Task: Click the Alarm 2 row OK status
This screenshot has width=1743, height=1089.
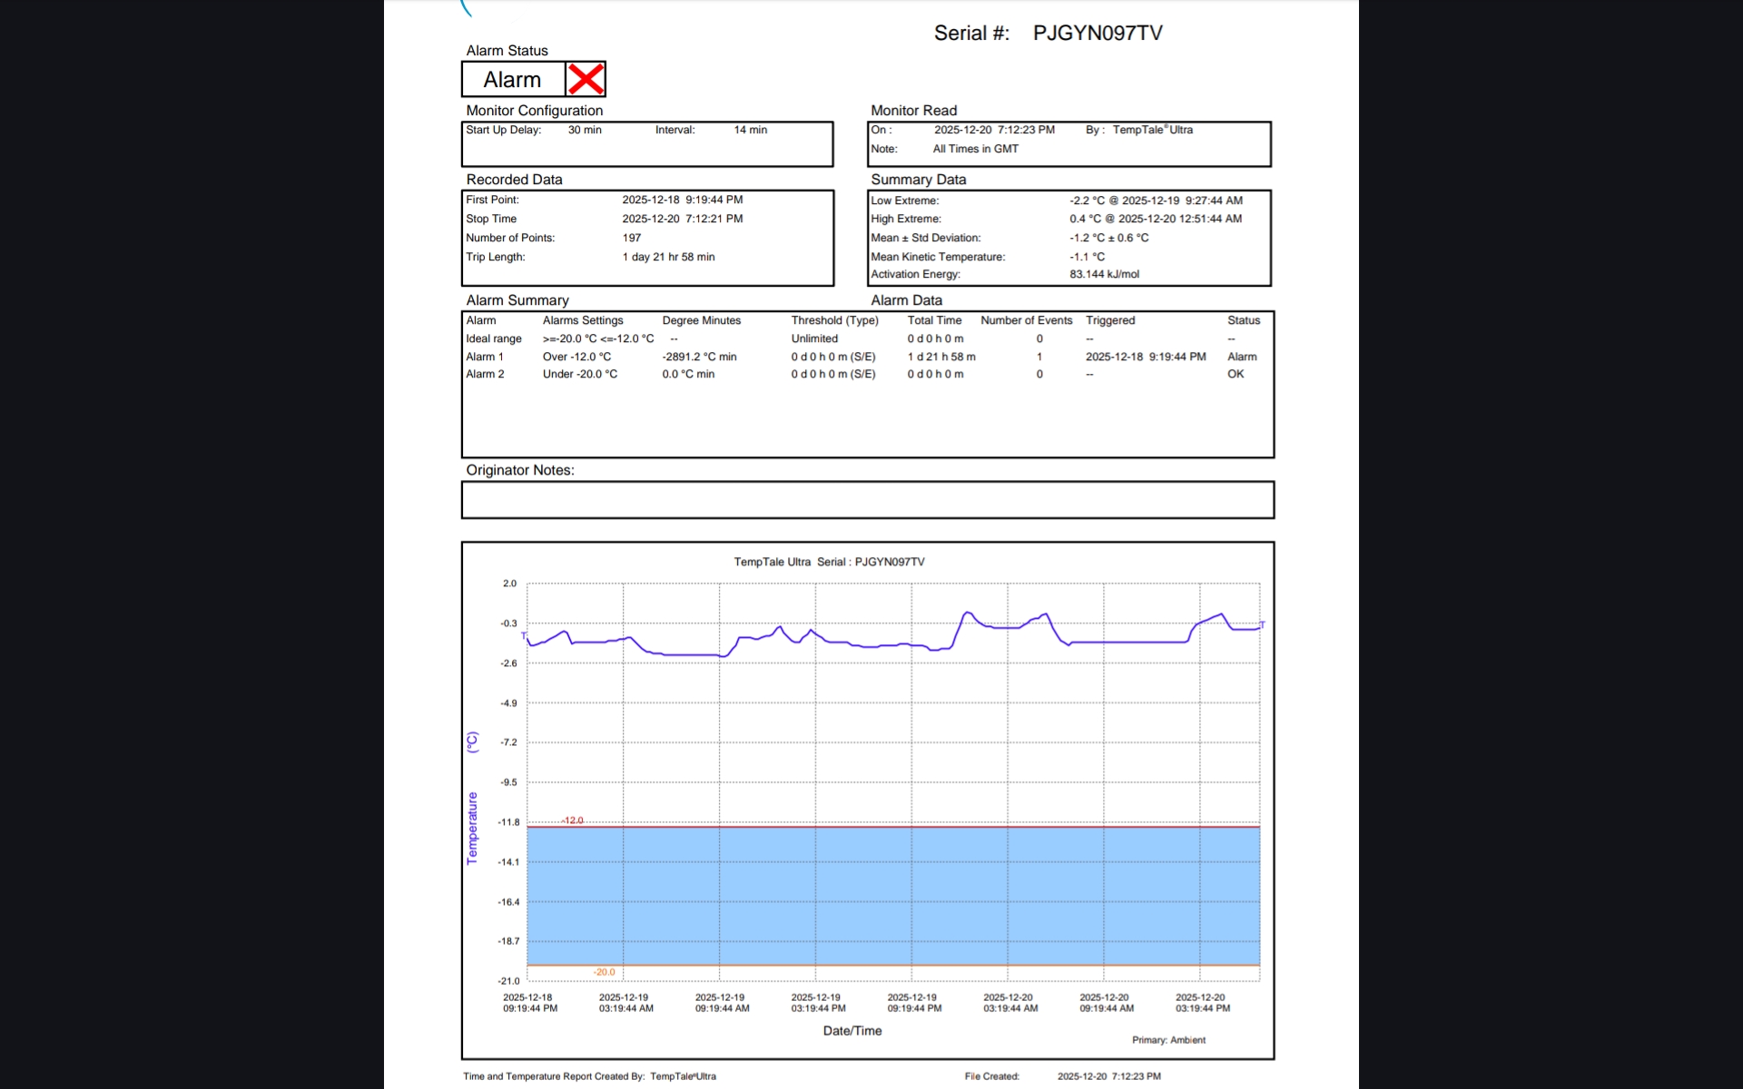Action: tap(1236, 374)
